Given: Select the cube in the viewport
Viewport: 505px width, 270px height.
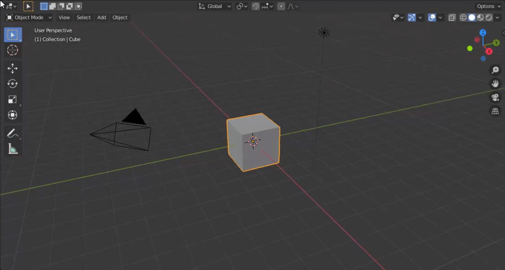Looking at the screenshot, I should click(253, 142).
